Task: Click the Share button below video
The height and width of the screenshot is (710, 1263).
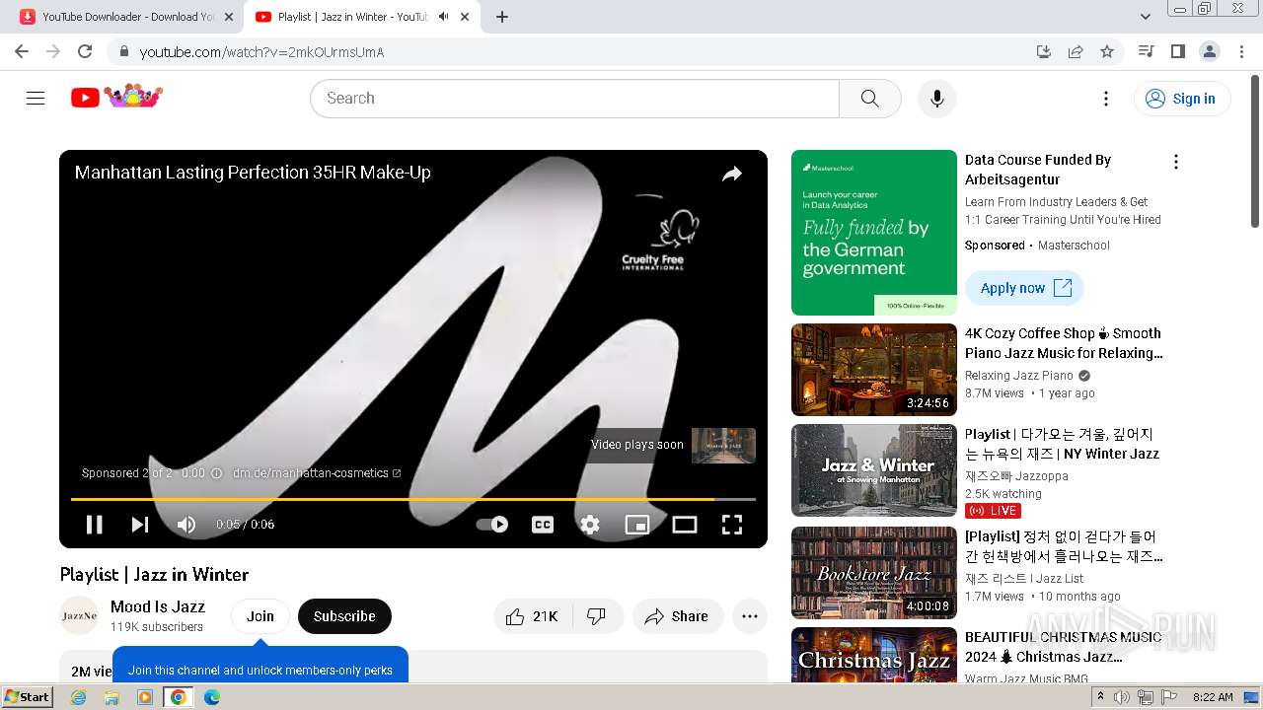Action: 678,616
